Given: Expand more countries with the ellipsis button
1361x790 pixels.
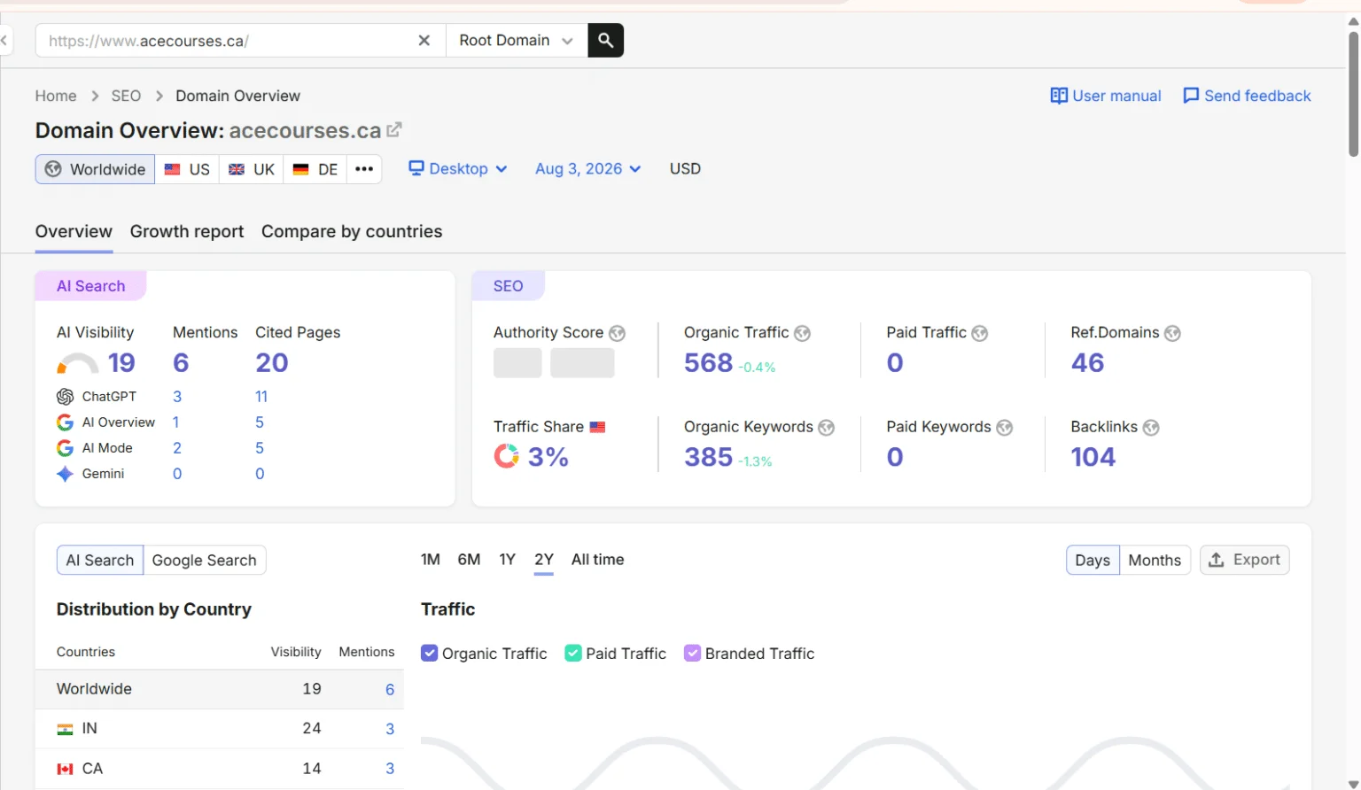Looking at the screenshot, I should point(364,169).
